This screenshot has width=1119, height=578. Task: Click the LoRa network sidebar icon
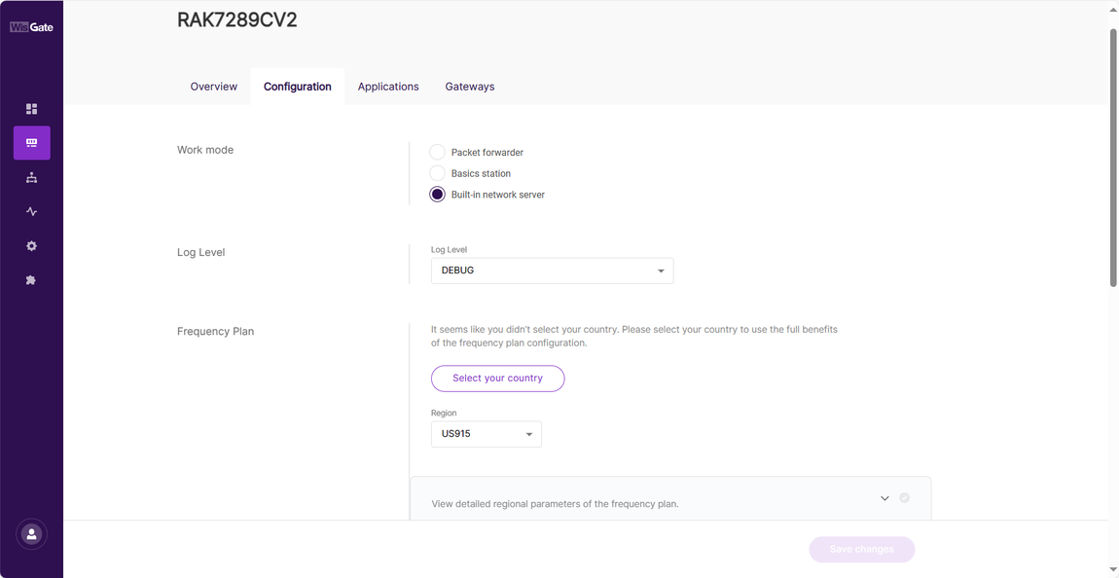31,143
